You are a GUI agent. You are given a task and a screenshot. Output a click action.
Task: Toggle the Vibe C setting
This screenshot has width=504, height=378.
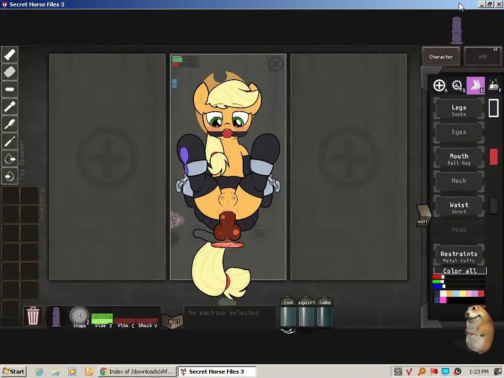pos(125,323)
